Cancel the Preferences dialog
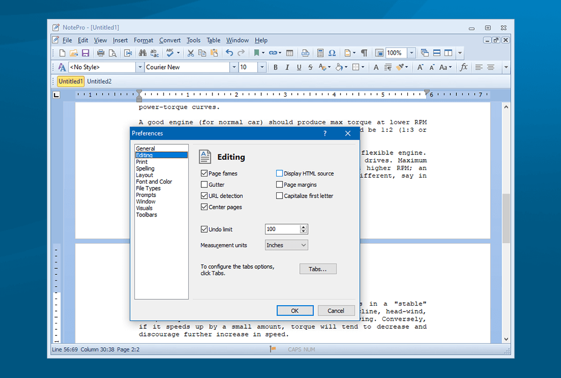 (x=336, y=310)
